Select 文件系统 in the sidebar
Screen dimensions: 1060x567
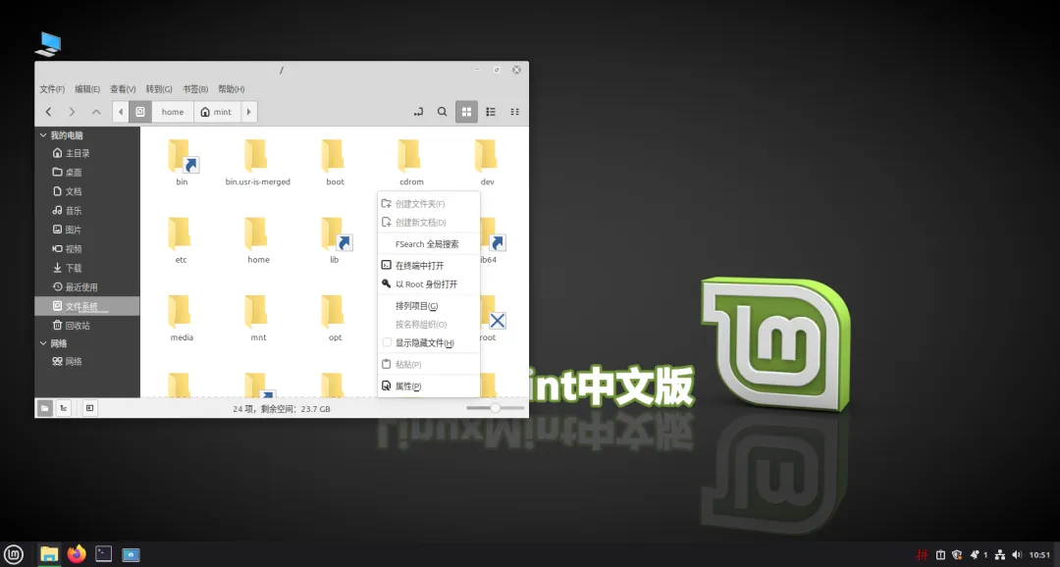(x=87, y=306)
